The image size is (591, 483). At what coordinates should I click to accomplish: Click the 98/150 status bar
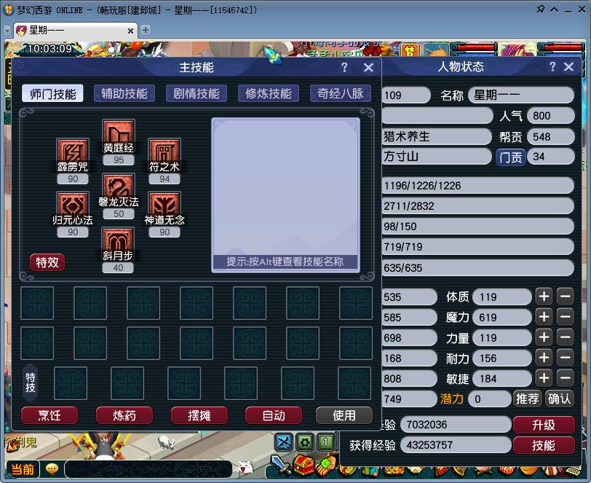[x=477, y=227]
